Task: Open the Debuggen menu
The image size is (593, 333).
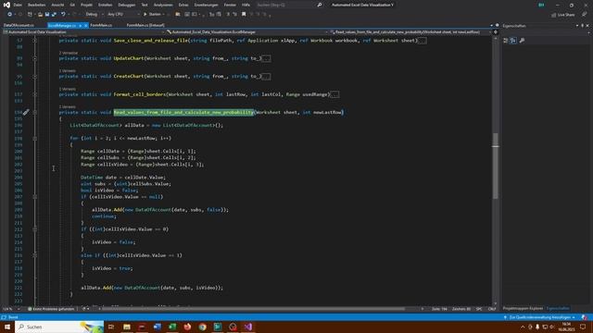Action: pyautogui.click(x=126, y=5)
